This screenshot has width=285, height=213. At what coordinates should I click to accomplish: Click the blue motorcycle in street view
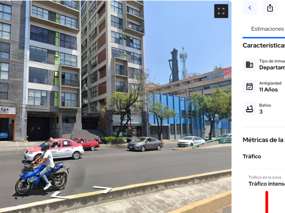click(x=42, y=178)
